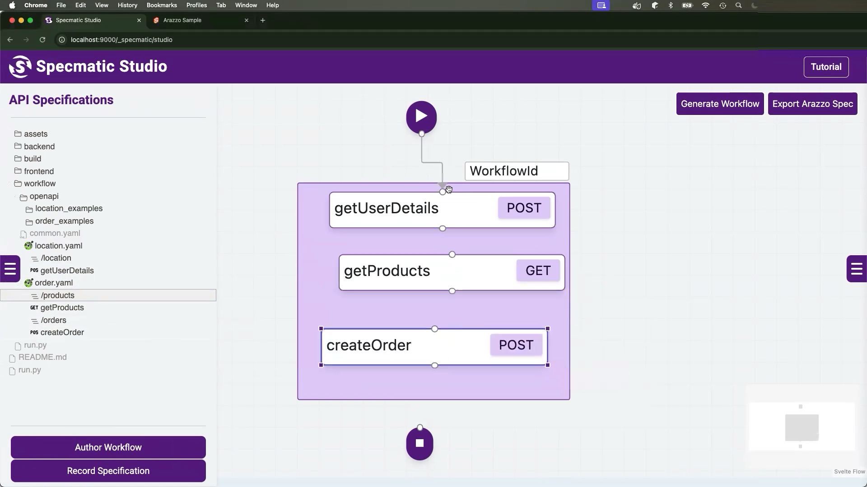The image size is (867, 487).
Task: Click the minimap overview thumbnail
Action: (802, 427)
